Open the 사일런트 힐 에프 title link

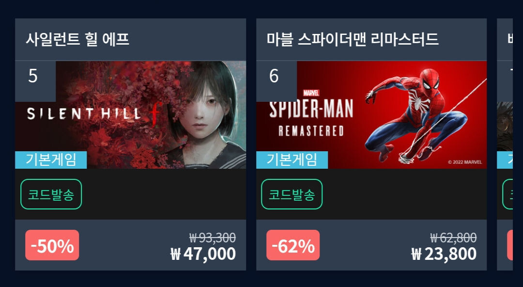(77, 39)
